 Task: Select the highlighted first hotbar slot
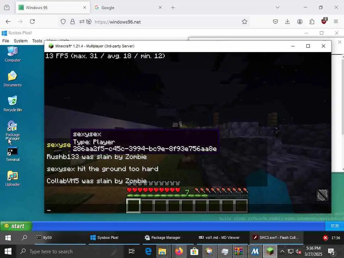click(x=134, y=206)
